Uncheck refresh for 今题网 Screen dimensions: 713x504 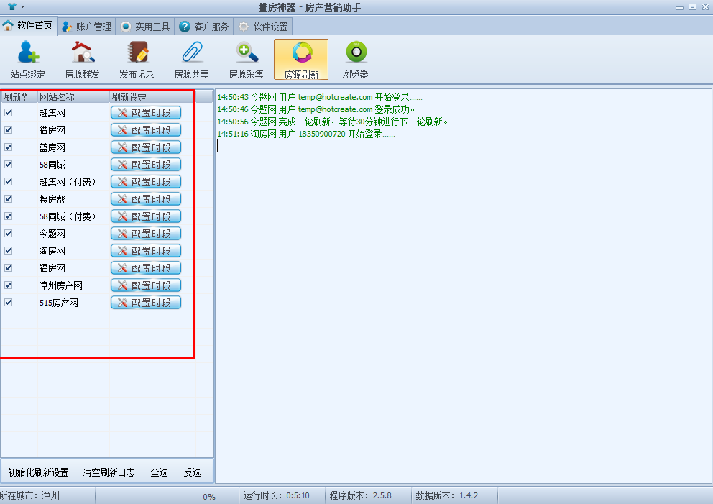tap(8, 234)
